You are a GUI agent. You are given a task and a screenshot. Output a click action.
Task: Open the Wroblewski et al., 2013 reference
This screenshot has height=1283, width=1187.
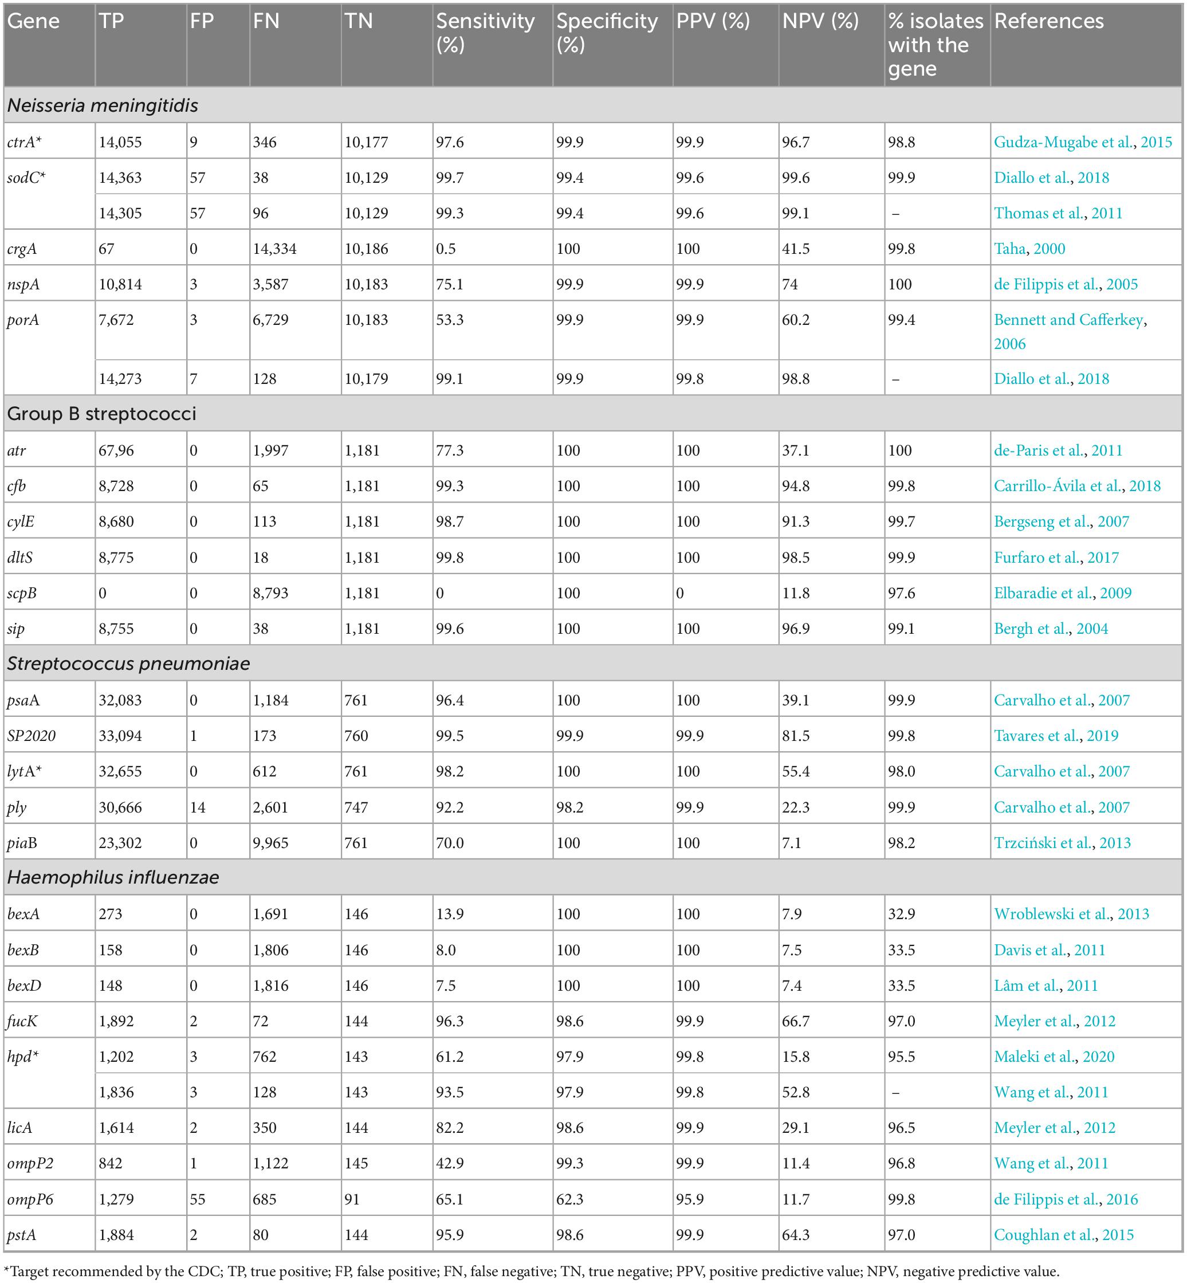[x=1071, y=914]
